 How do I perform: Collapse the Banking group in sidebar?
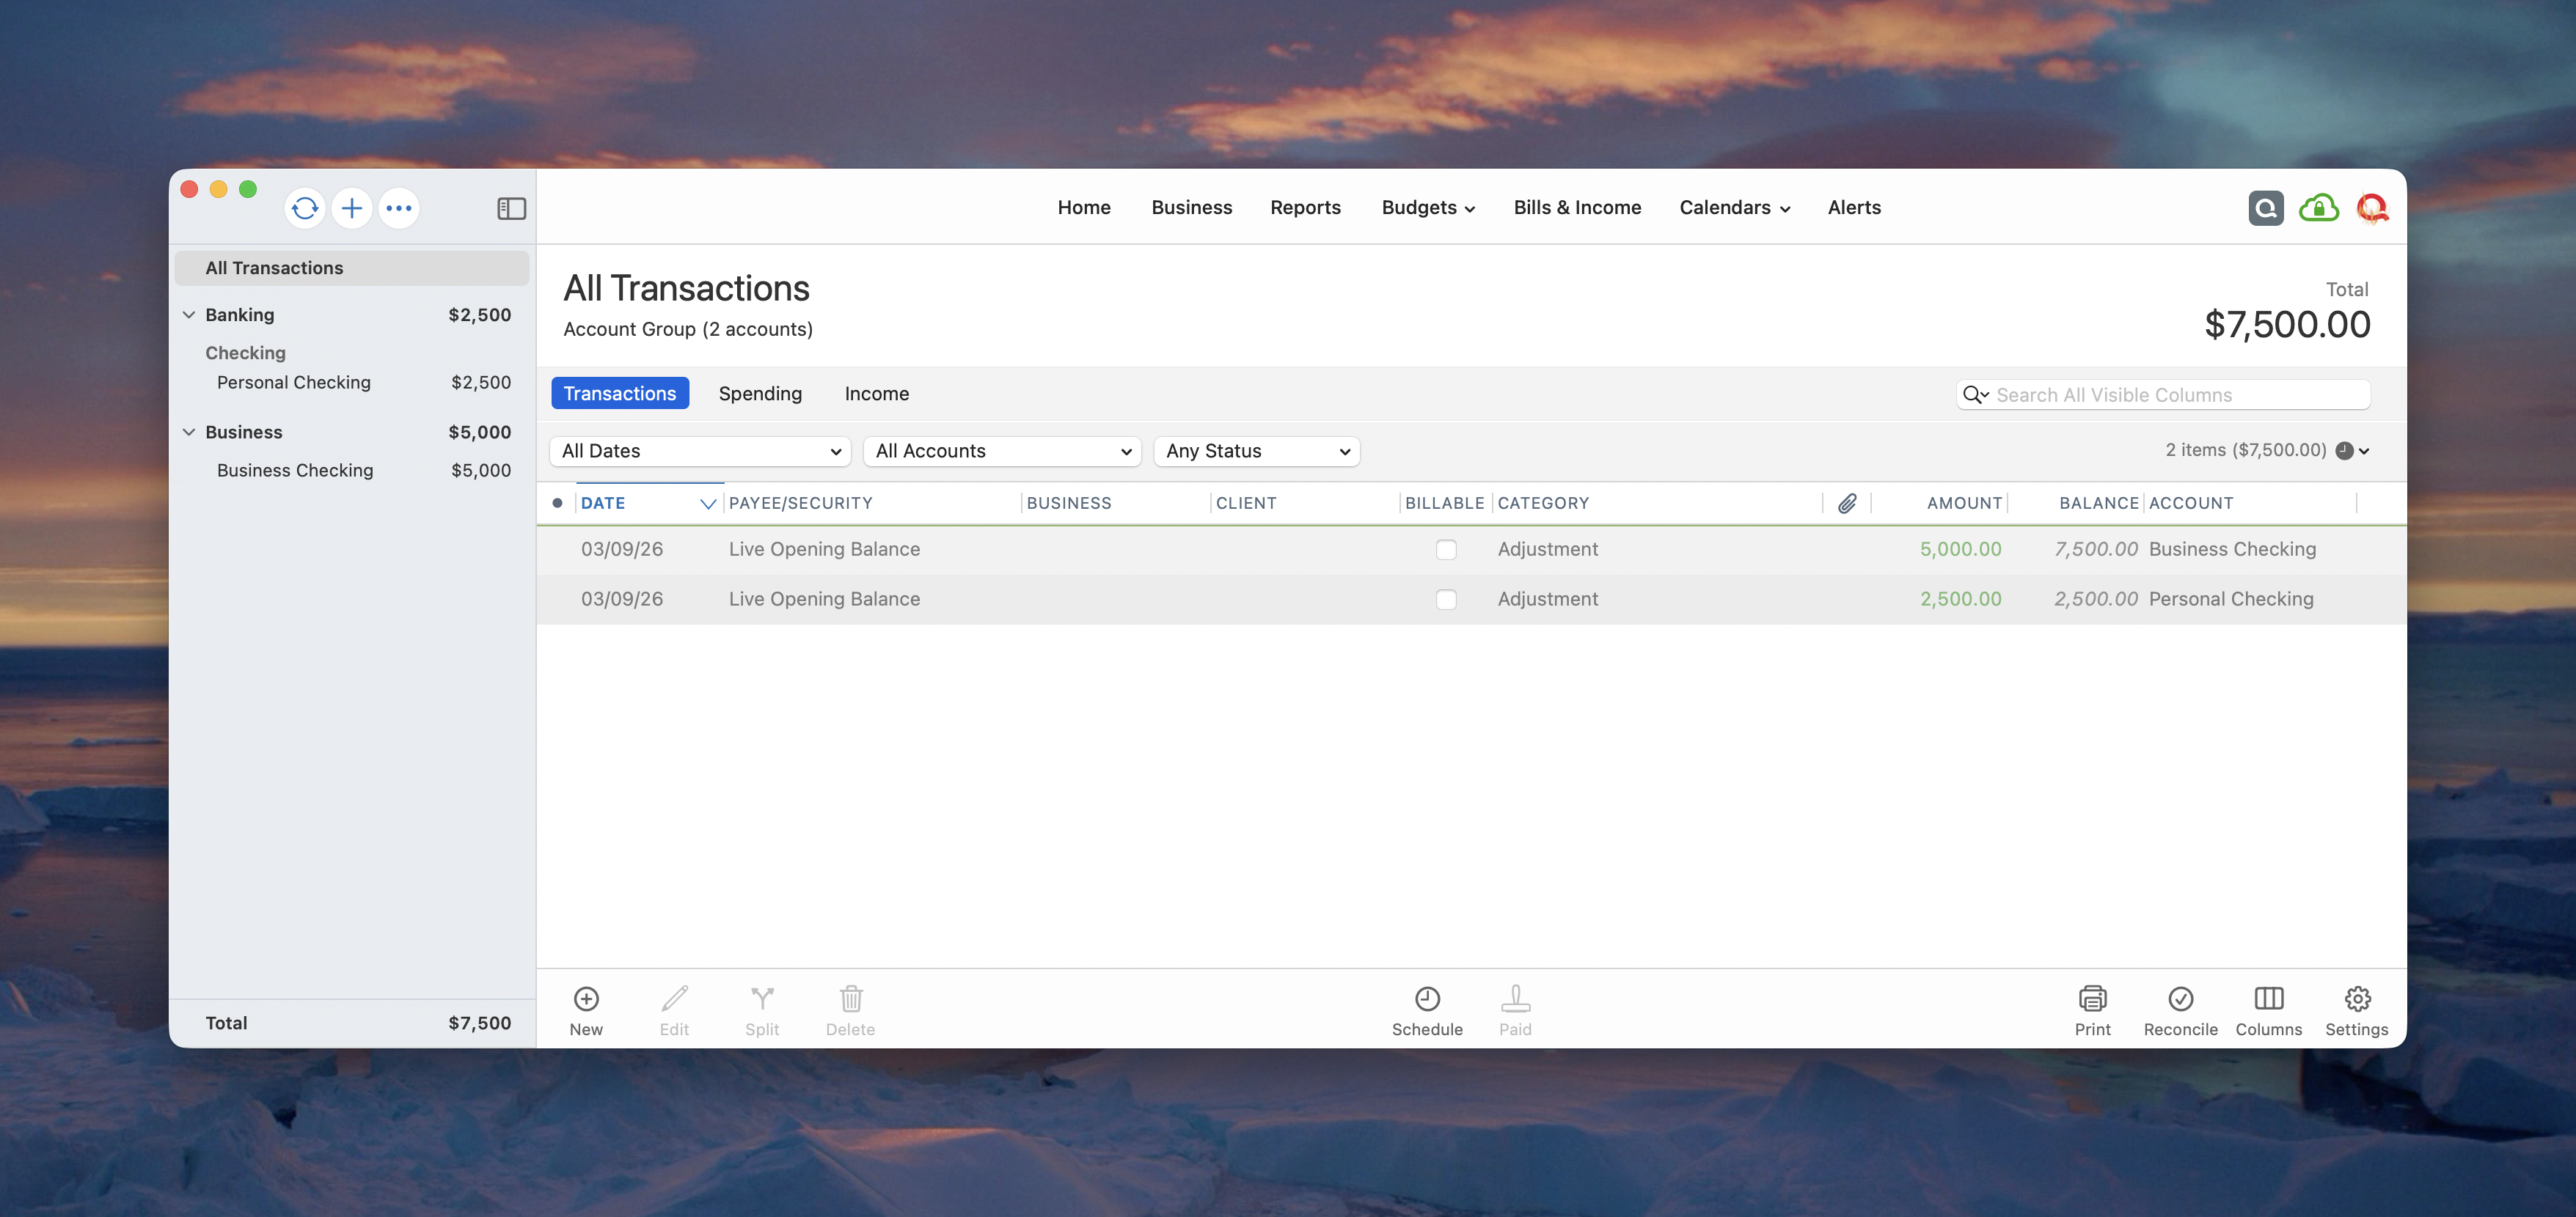tap(189, 315)
